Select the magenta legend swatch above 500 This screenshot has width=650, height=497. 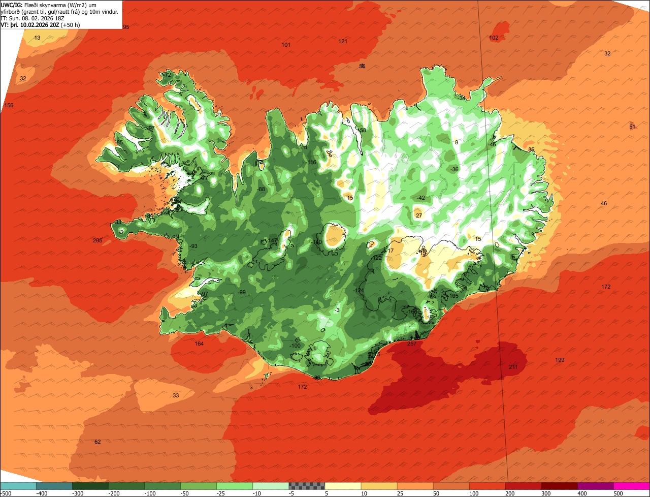(632, 486)
